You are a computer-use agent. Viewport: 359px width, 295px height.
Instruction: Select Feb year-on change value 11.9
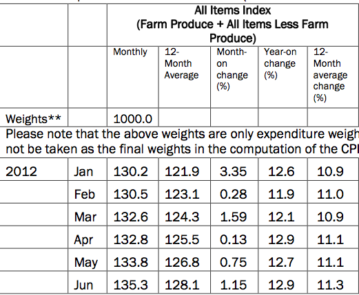click(x=281, y=194)
